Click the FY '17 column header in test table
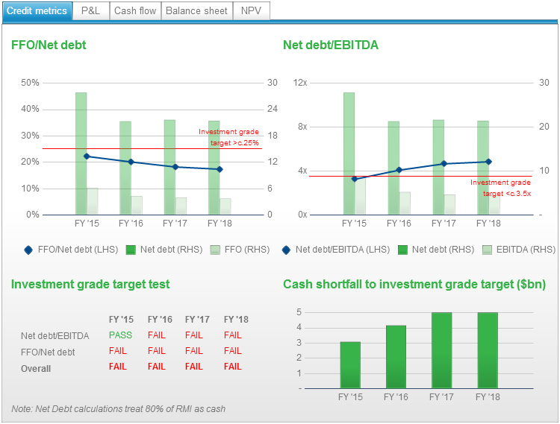 pyautogui.click(x=197, y=320)
